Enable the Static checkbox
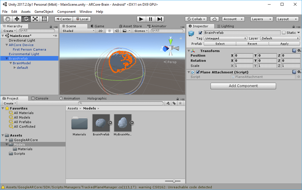This screenshot has width=302, height=190. (284, 33)
